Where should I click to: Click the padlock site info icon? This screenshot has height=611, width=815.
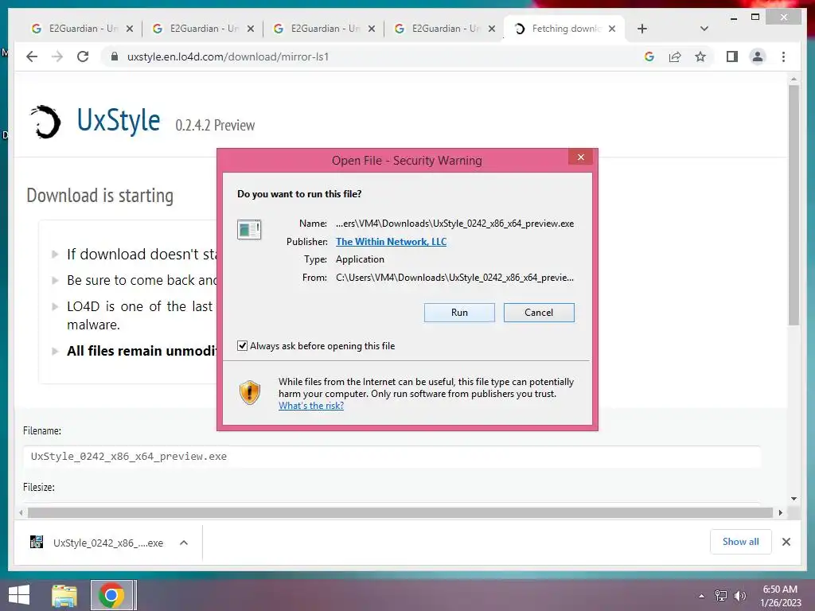(x=115, y=56)
